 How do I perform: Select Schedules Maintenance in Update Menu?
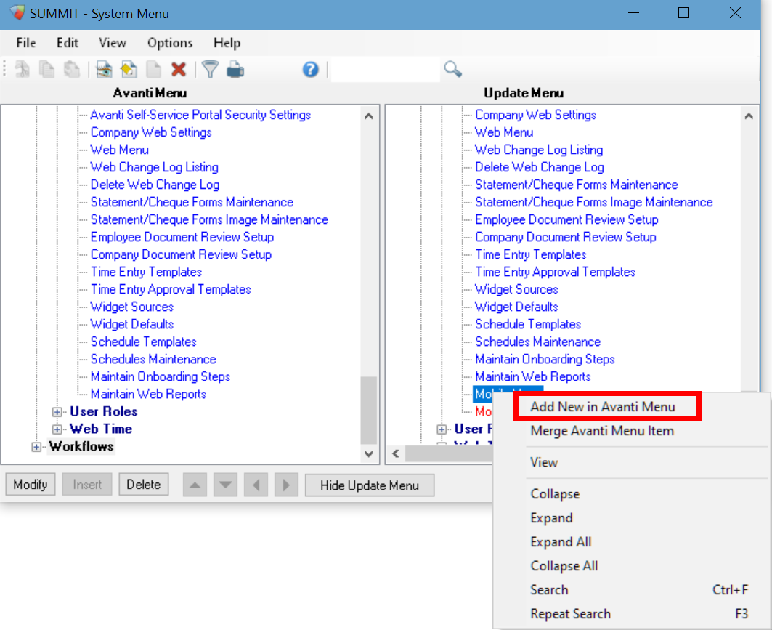pyautogui.click(x=537, y=342)
